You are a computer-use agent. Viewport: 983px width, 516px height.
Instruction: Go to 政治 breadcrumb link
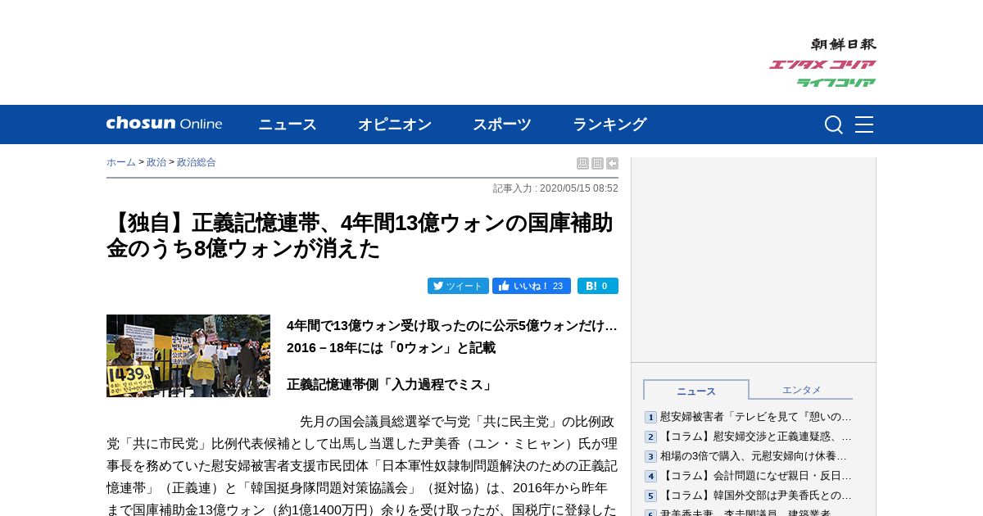(156, 162)
